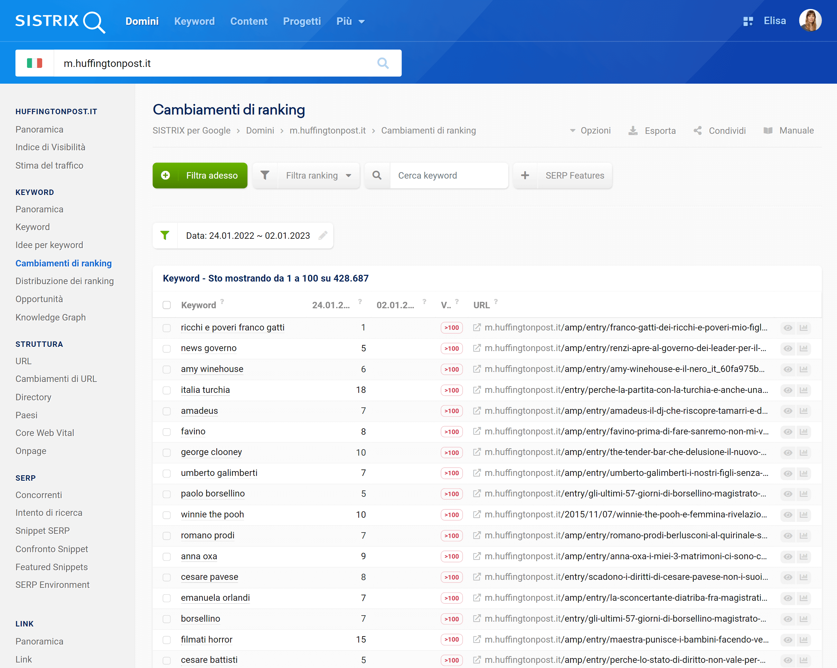Open the Keyword top menu
Viewport: 837px width, 668px height.
[194, 21]
